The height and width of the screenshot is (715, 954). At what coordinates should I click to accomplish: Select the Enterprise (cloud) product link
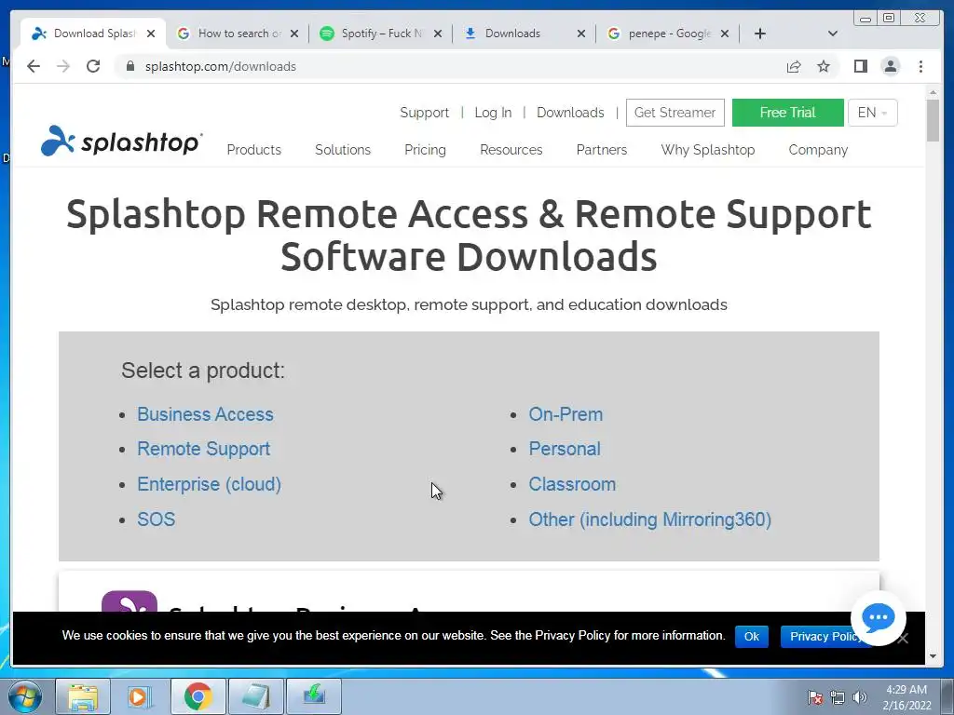coord(209,484)
